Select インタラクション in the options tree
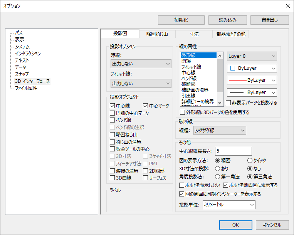 point(28,54)
